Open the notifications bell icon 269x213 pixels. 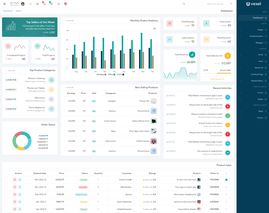[x=44, y=4]
